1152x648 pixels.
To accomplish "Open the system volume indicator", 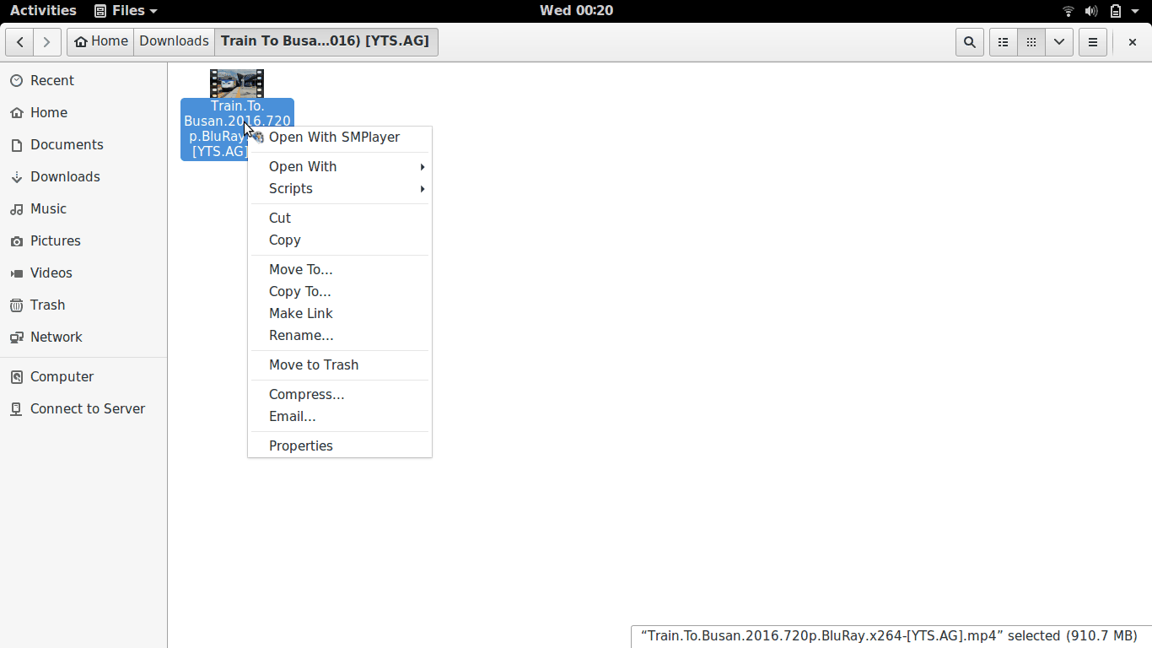I will pyautogui.click(x=1091, y=11).
